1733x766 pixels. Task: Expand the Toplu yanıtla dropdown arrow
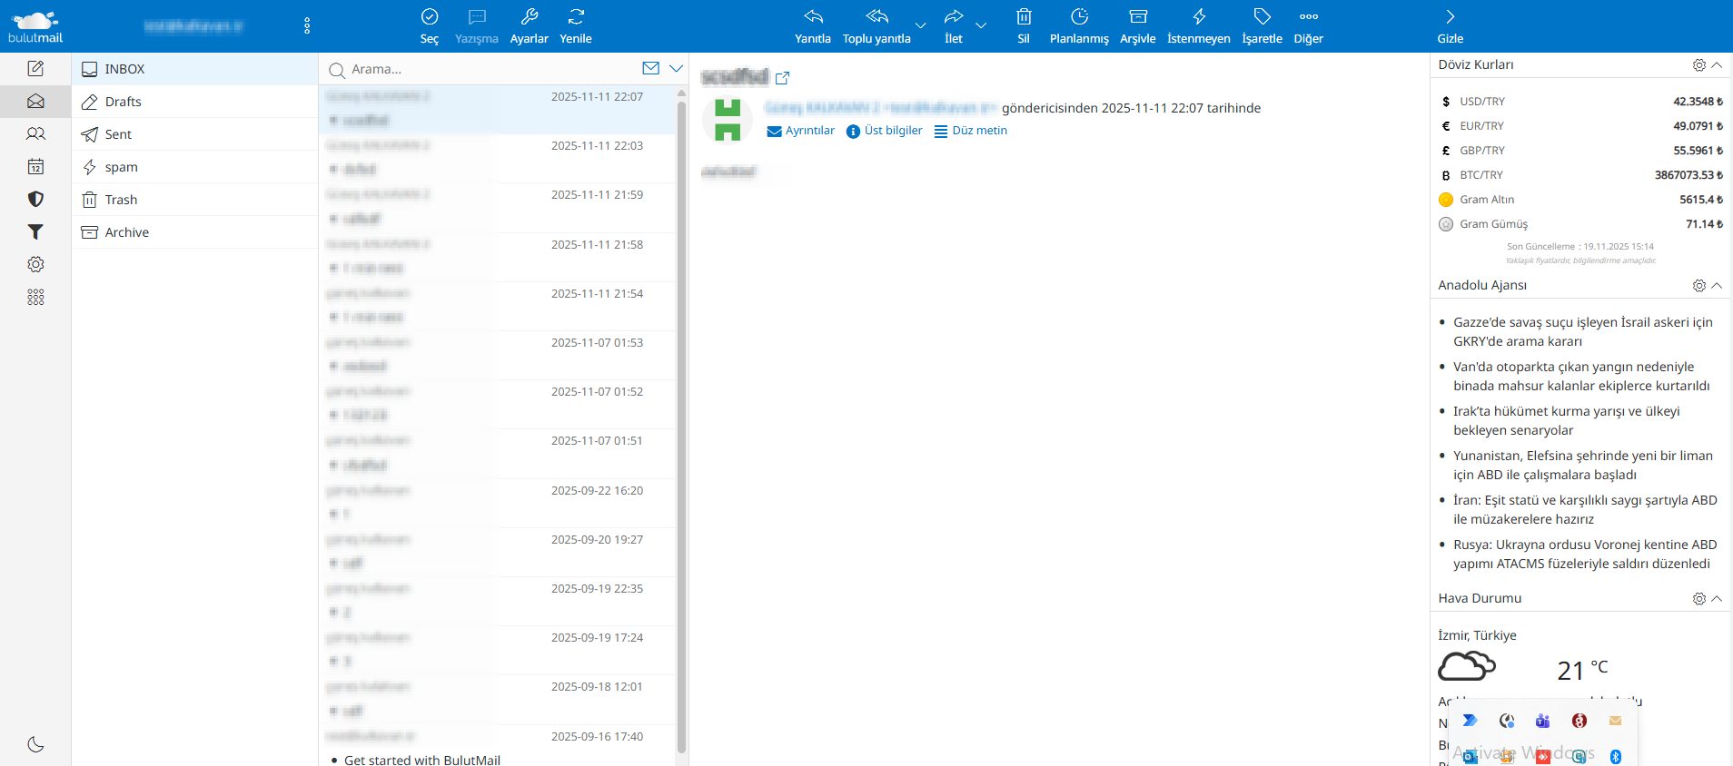(x=920, y=25)
